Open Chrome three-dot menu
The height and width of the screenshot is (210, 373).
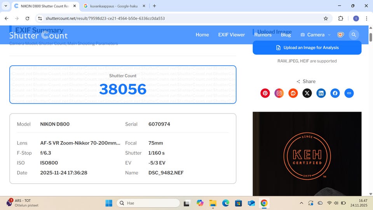(x=366, y=18)
